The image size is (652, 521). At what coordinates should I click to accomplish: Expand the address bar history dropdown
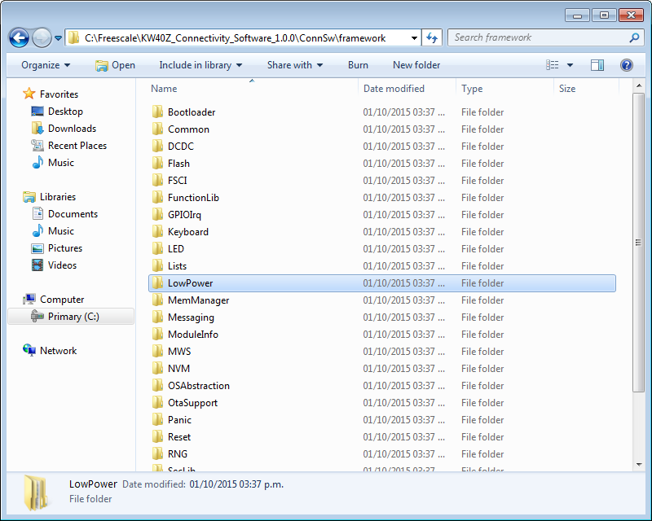414,38
